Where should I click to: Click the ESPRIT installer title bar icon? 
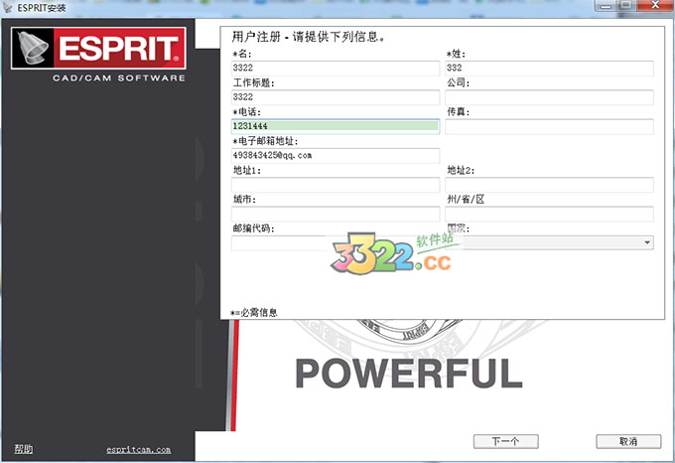(x=7, y=7)
